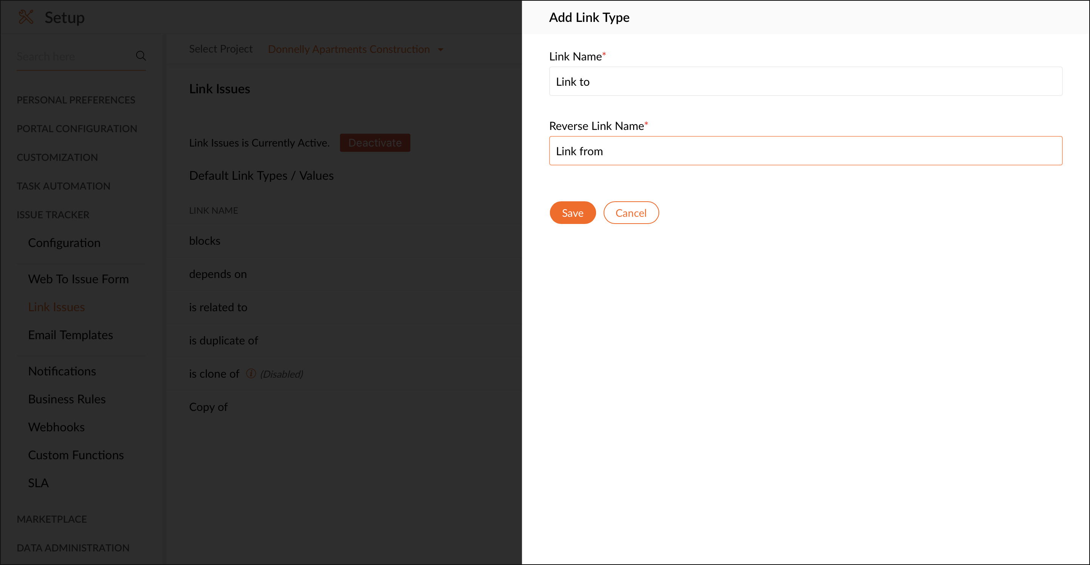Viewport: 1090px width, 565px height.
Task: Select Link Issues in sidebar
Action: click(x=56, y=307)
